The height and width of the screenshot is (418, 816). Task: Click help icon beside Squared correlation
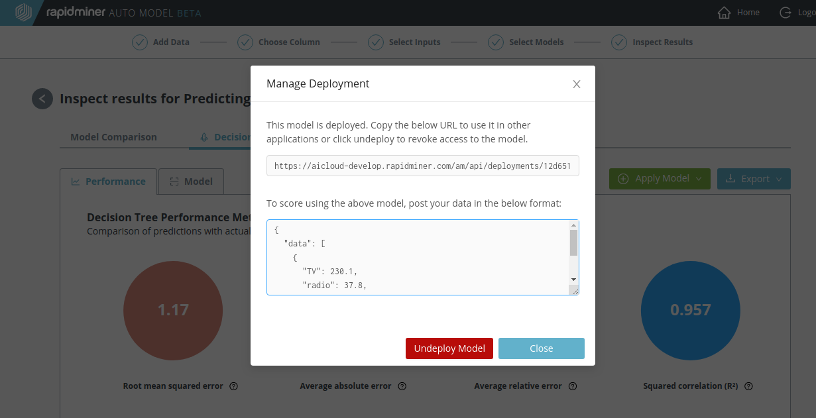click(749, 386)
